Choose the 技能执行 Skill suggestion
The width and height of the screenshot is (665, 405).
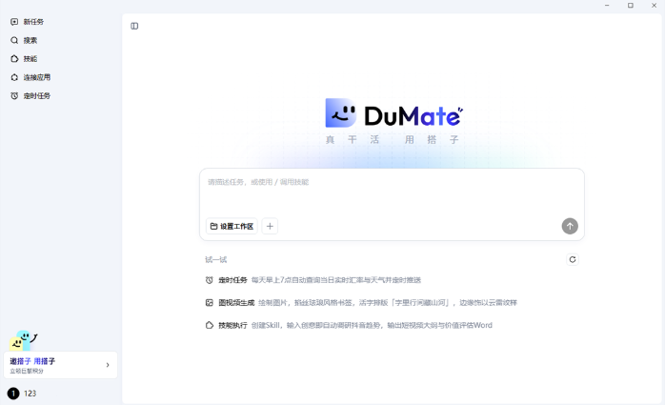[x=349, y=325]
